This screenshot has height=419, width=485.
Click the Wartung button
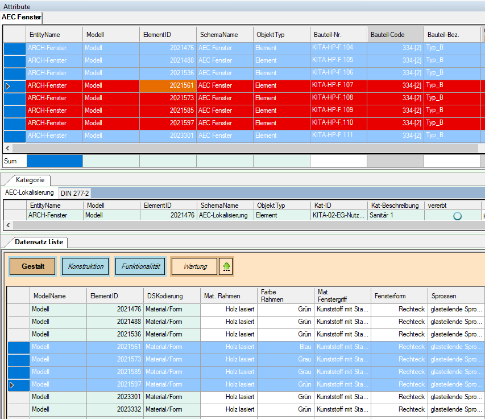[x=194, y=266]
